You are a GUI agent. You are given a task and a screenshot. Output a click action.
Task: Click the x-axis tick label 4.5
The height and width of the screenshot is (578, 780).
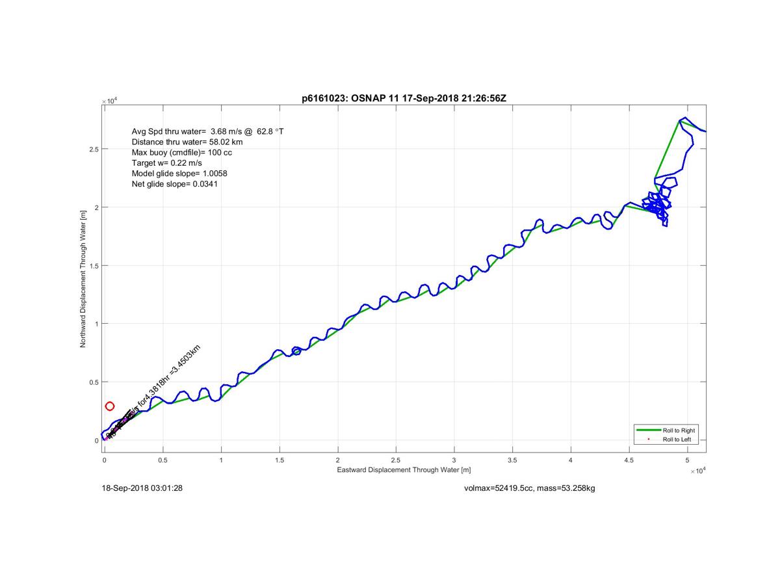[x=629, y=460]
